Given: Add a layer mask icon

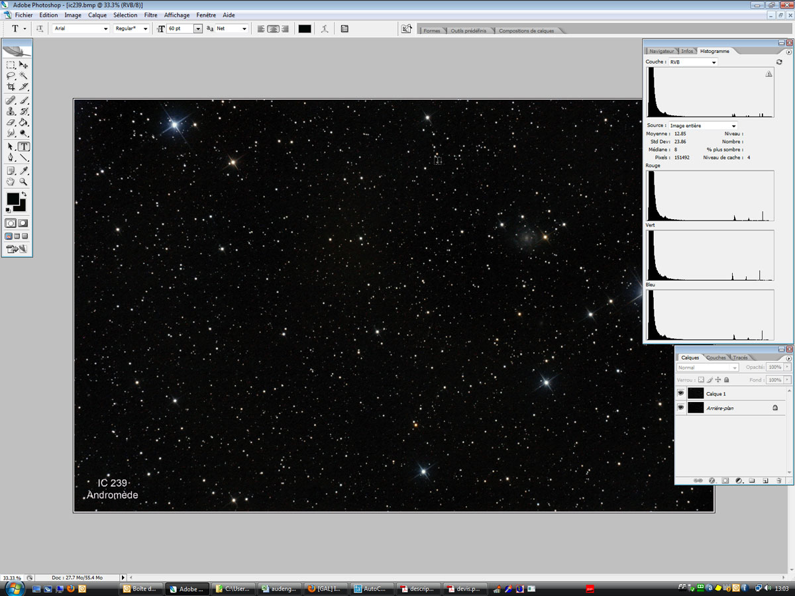Looking at the screenshot, I should 725,480.
